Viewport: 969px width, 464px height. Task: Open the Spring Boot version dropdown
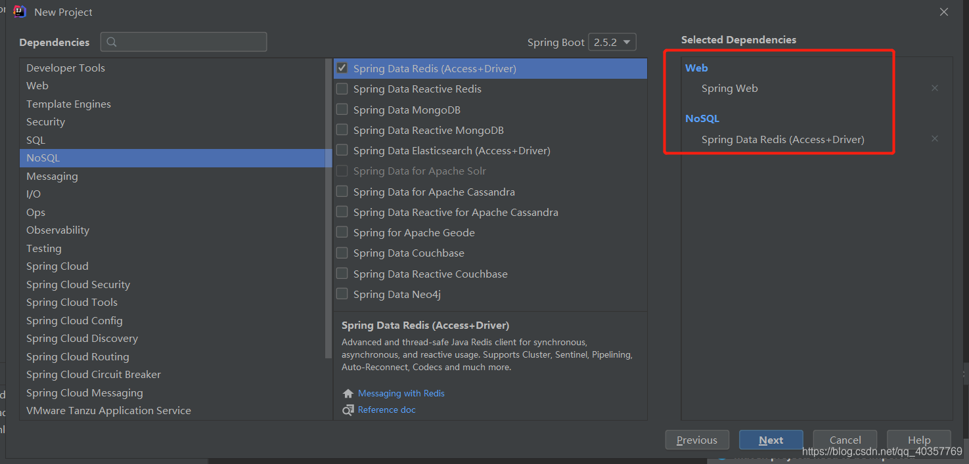[612, 42]
